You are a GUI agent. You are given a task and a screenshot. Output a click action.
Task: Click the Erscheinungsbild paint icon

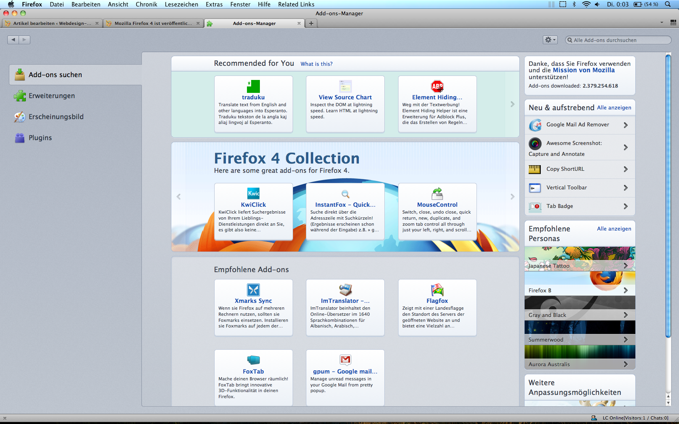[20, 117]
